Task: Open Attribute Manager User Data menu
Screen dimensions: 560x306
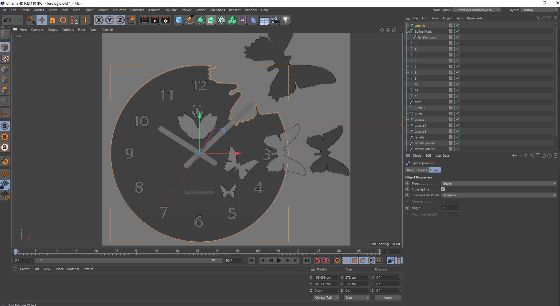Action: pos(442,155)
